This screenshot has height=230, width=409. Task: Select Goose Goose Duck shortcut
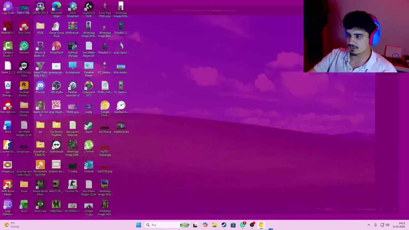click(x=57, y=30)
